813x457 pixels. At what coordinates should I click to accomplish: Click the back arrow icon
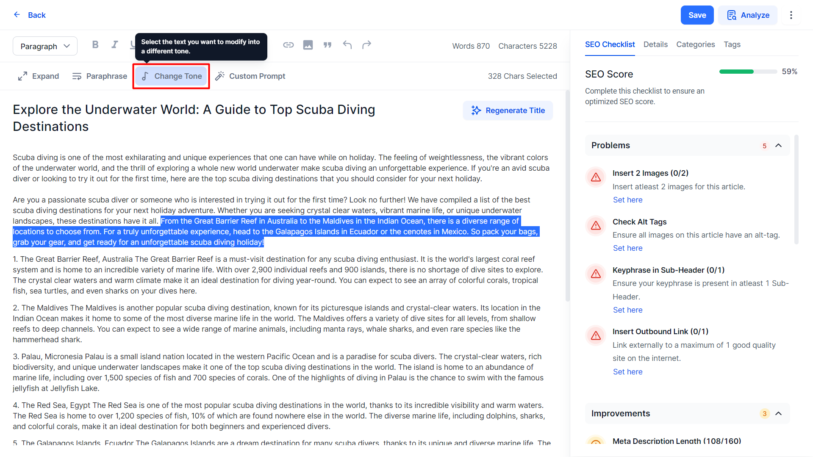point(17,15)
